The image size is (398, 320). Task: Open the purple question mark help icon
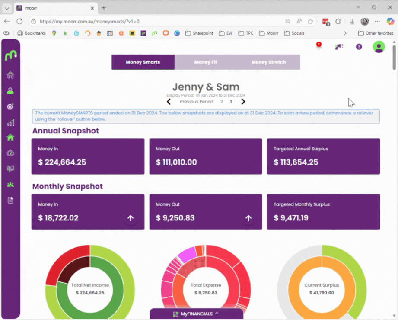tap(359, 47)
